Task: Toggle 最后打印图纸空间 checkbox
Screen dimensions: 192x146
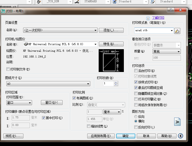Action: [136, 87]
